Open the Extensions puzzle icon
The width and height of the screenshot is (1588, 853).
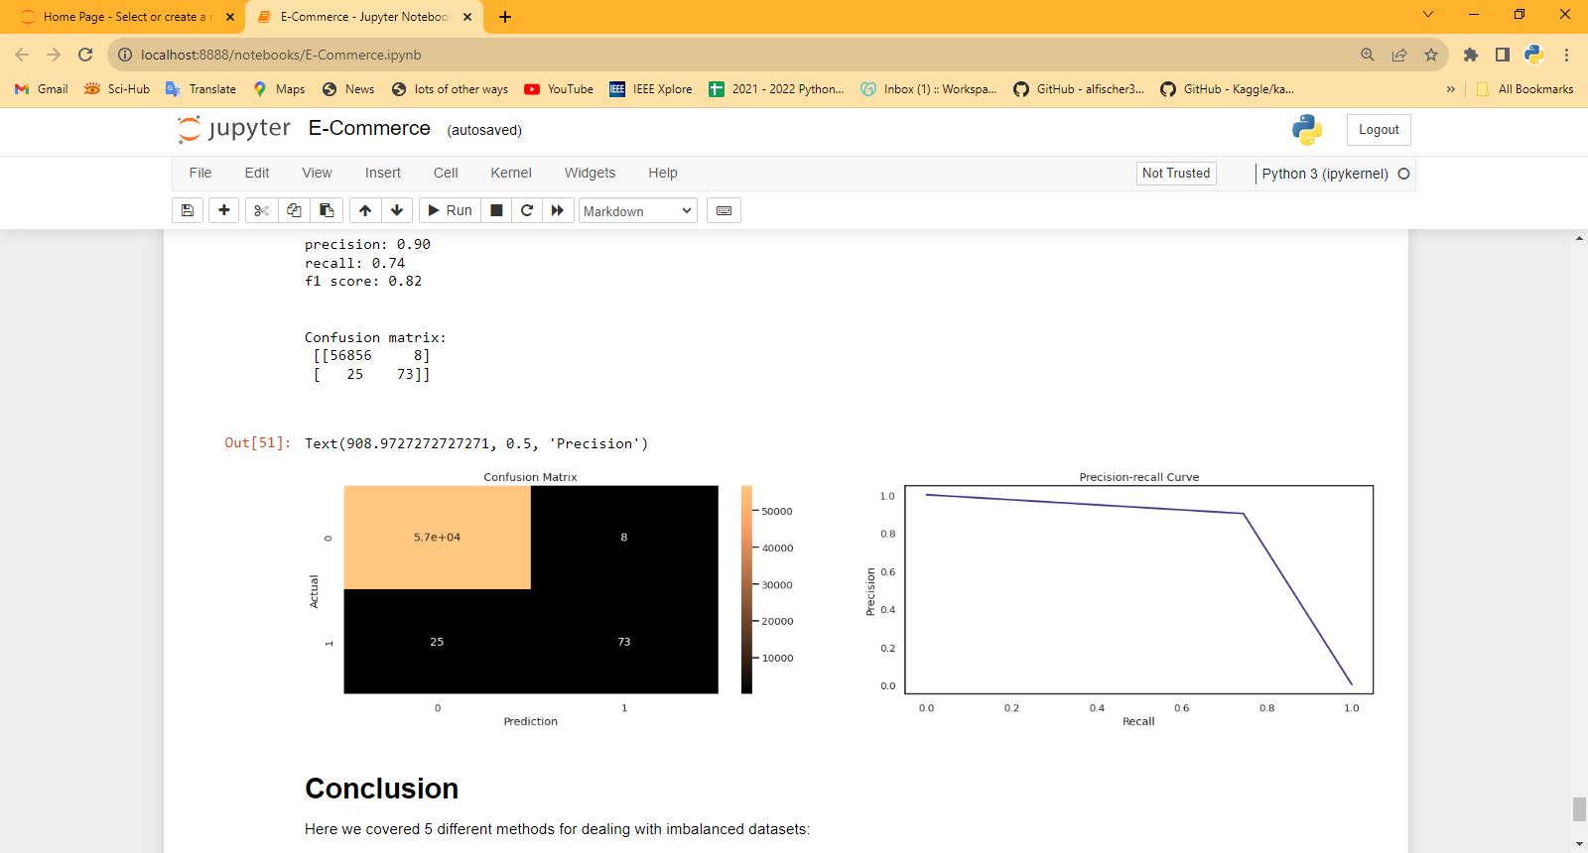click(x=1471, y=55)
